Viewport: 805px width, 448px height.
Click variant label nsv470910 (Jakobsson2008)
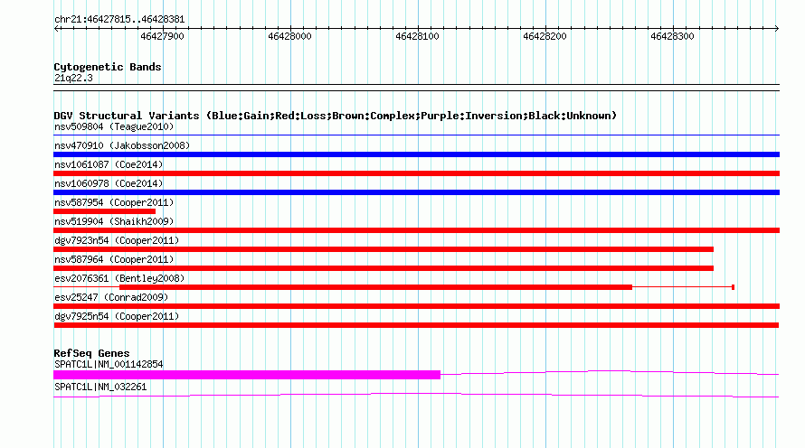coord(122,145)
